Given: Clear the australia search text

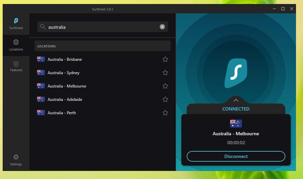Looking at the screenshot, I should (162, 27).
